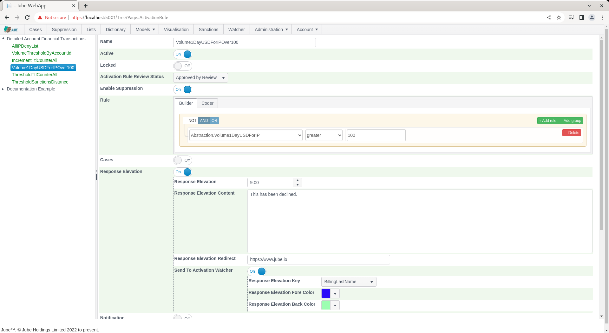Open the Account menu dropdown
The height and width of the screenshot is (333, 609).
(307, 30)
